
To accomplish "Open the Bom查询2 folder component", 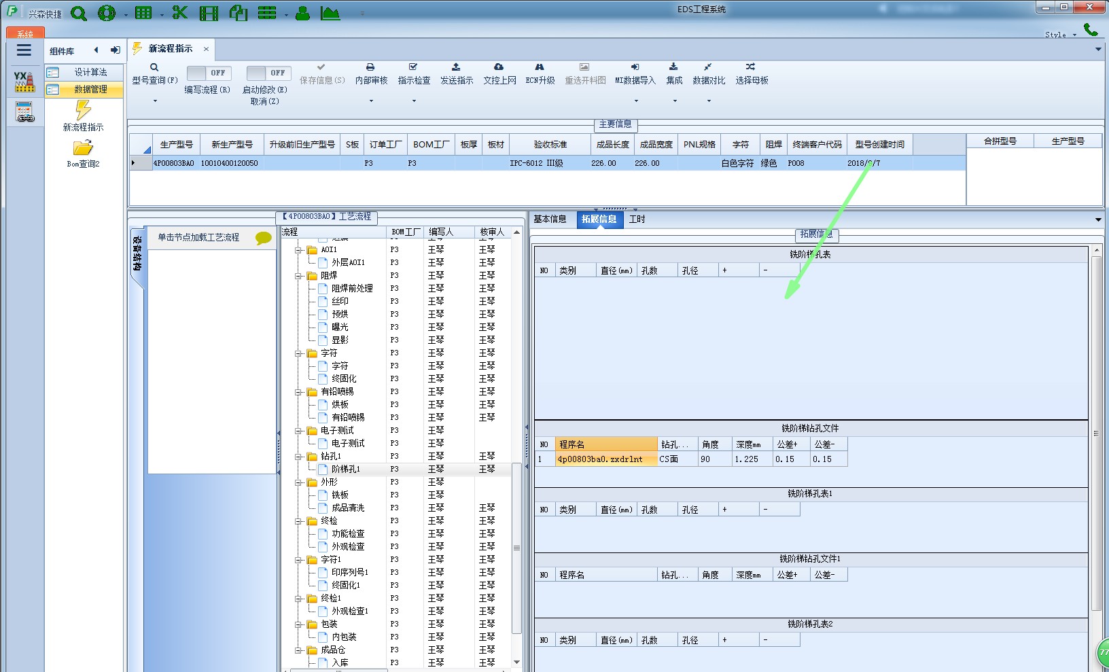I will coord(83,154).
